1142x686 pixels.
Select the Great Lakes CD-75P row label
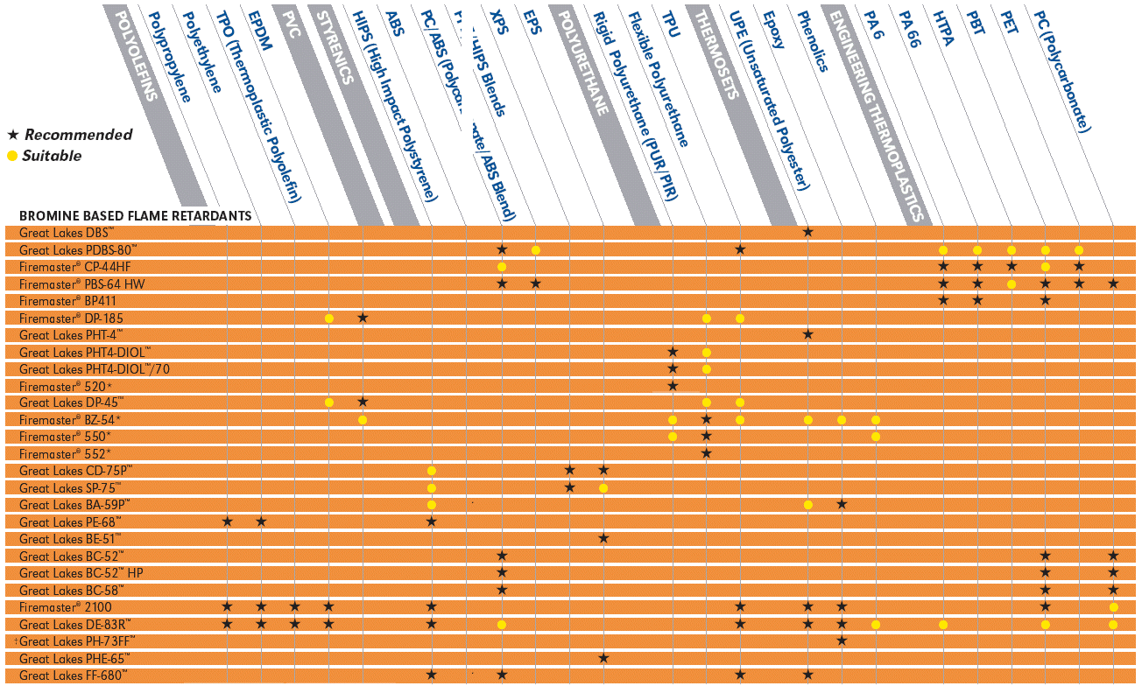(x=75, y=471)
